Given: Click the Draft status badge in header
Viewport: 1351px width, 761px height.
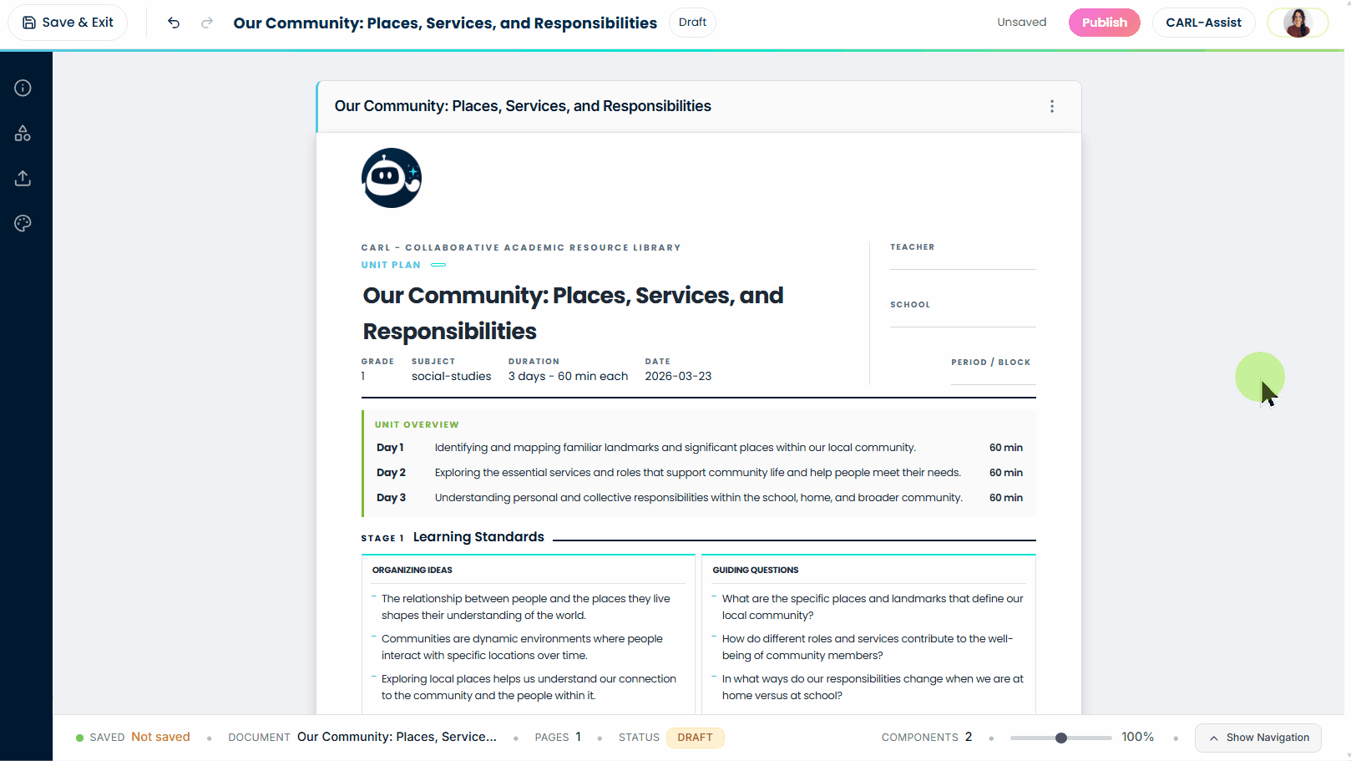Looking at the screenshot, I should pyautogui.click(x=692, y=23).
